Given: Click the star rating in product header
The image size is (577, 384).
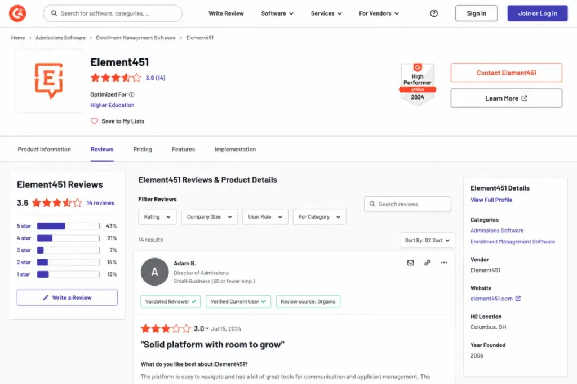Looking at the screenshot, I should (116, 78).
